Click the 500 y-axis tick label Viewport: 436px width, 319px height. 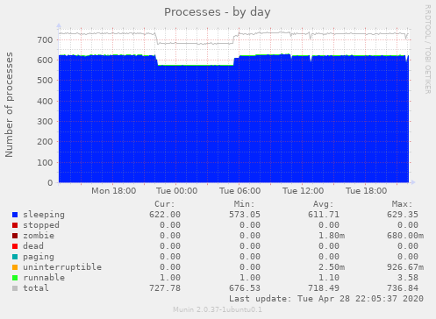pyautogui.click(x=45, y=81)
